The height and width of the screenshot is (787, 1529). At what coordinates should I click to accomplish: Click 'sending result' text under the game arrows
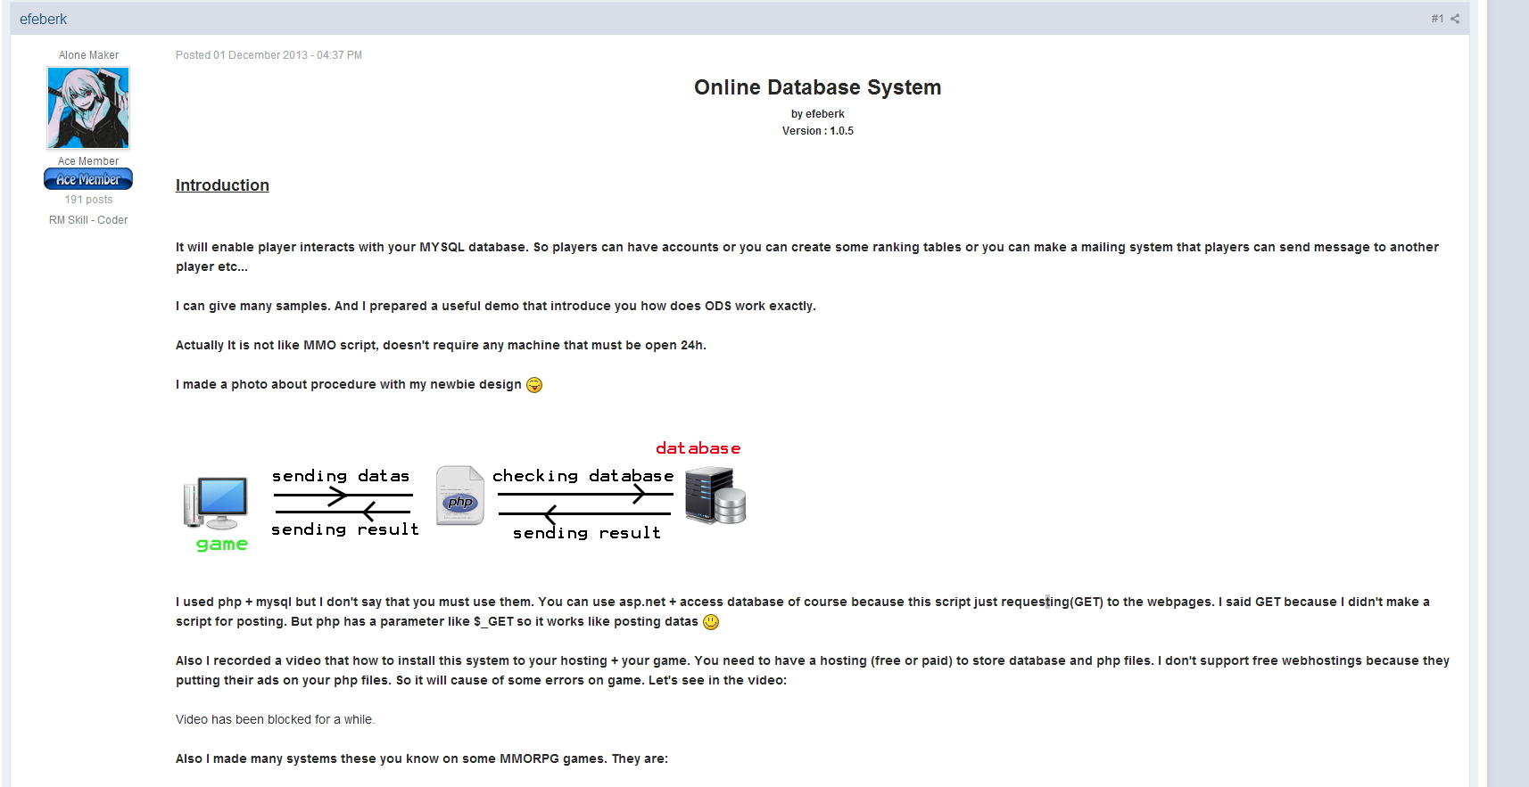(345, 529)
